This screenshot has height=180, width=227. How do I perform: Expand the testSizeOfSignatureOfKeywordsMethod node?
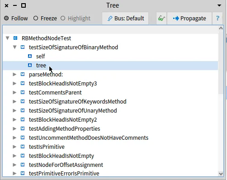[14, 101]
